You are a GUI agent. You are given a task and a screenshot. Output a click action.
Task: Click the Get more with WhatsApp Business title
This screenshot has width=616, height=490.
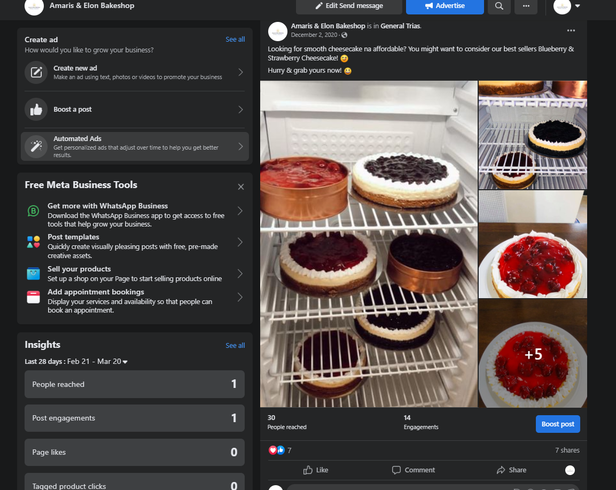107,206
